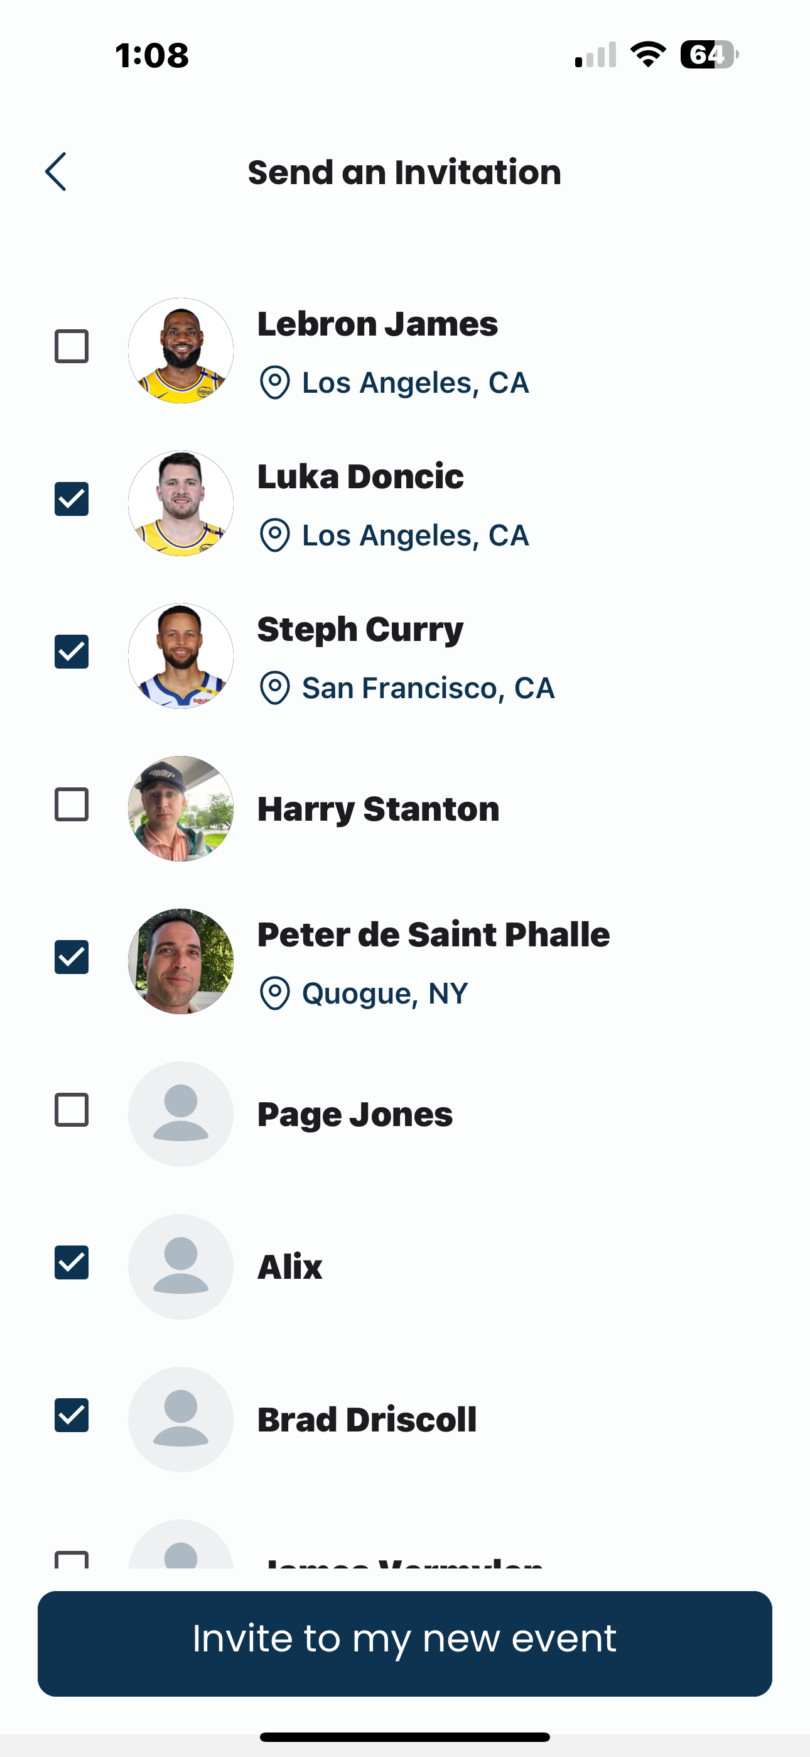
Task: Tap the location pin next to Quogue, NY
Action: (x=275, y=993)
